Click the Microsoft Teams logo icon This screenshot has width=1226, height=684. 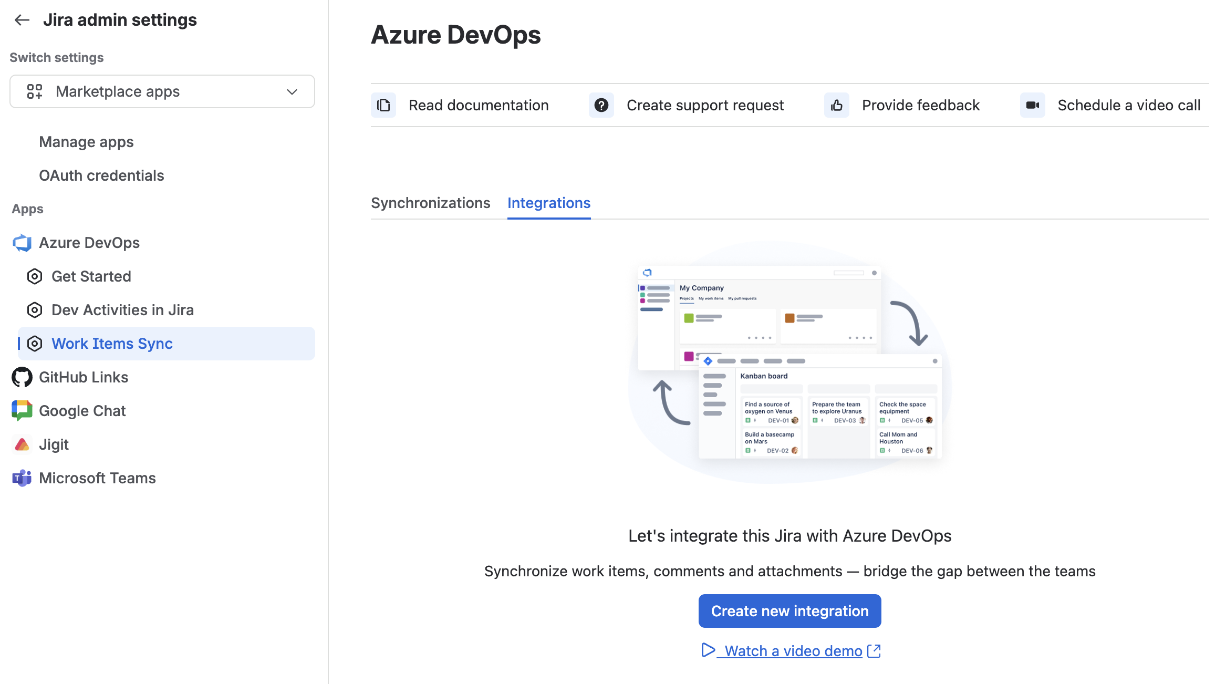pyautogui.click(x=22, y=478)
